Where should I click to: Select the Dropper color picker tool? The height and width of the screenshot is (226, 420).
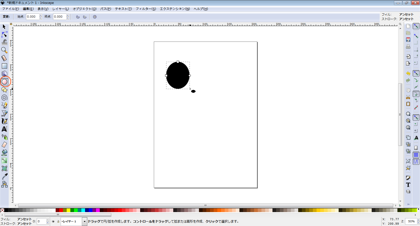click(4, 176)
